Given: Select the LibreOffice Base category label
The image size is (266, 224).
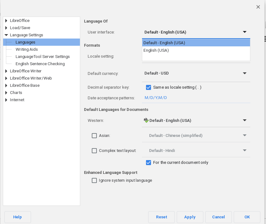Looking at the screenshot, I should coord(25,86).
